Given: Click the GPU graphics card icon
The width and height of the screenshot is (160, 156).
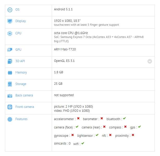Looking at the screenshot, I should (x=10, y=50).
